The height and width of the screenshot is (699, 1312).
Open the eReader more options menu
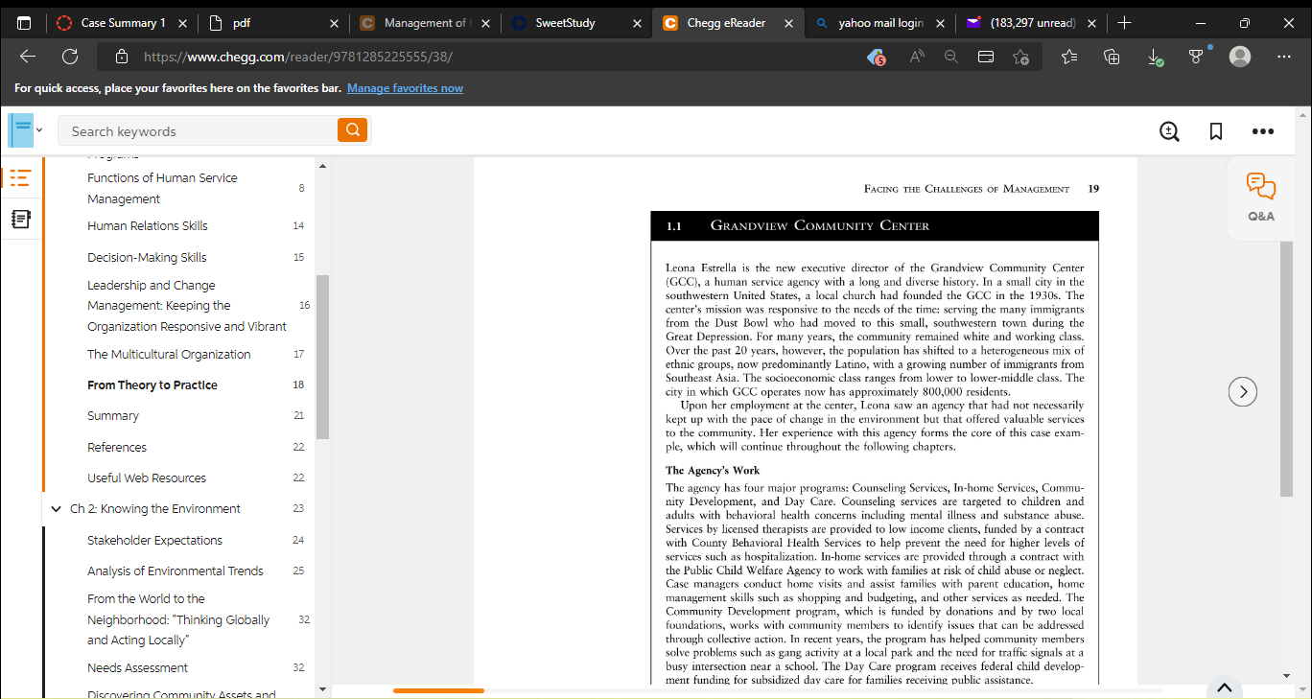pos(1262,131)
